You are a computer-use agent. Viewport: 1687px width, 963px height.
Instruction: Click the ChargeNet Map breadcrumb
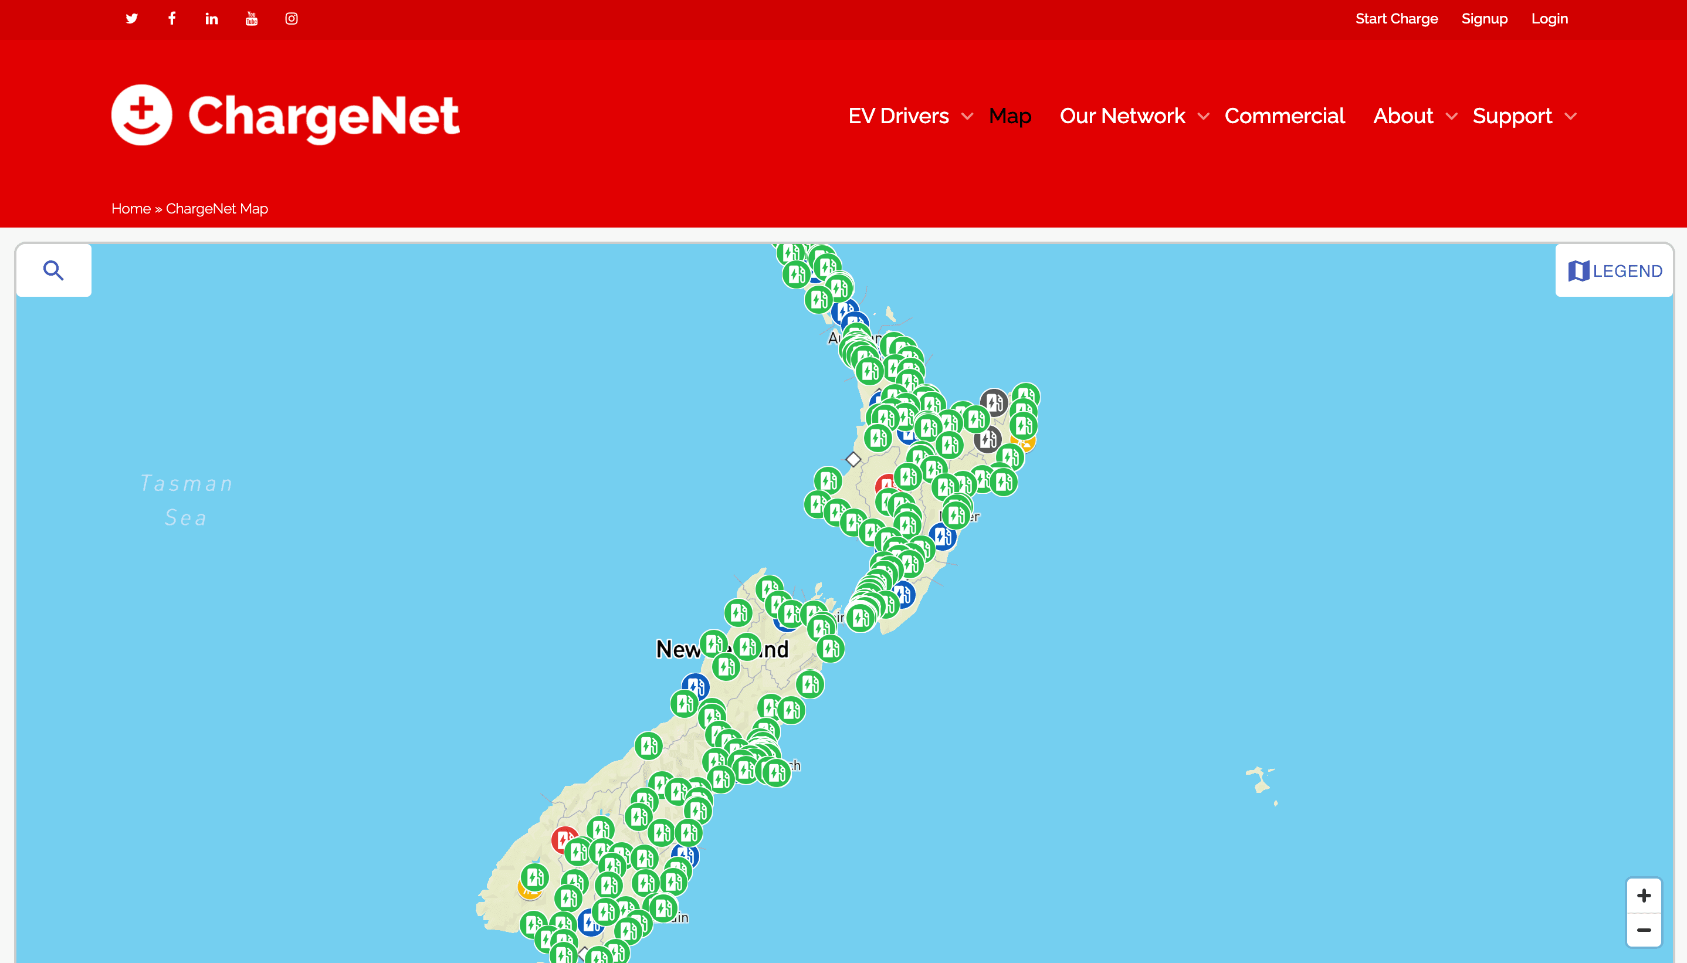point(217,208)
